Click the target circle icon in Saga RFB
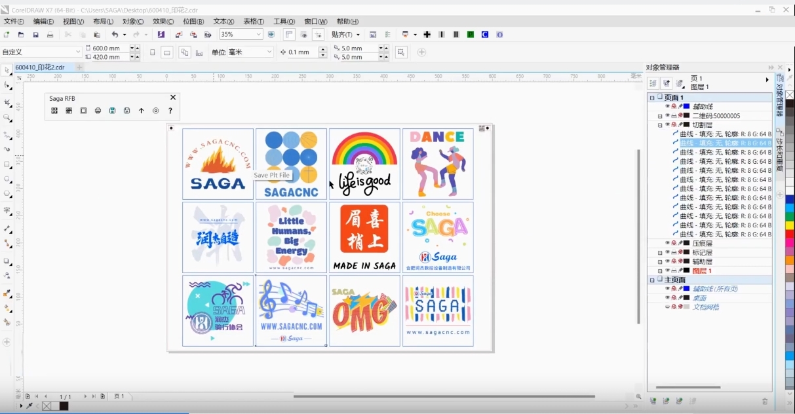 click(x=156, y=111)
